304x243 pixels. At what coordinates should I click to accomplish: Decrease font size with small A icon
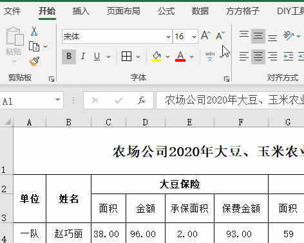point(220,35)
